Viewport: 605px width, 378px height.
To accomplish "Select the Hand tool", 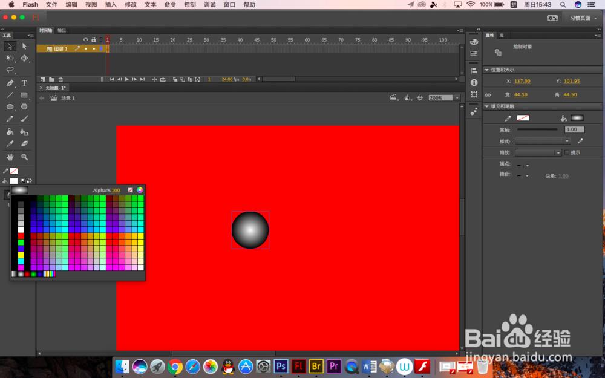I will (10, 157).
